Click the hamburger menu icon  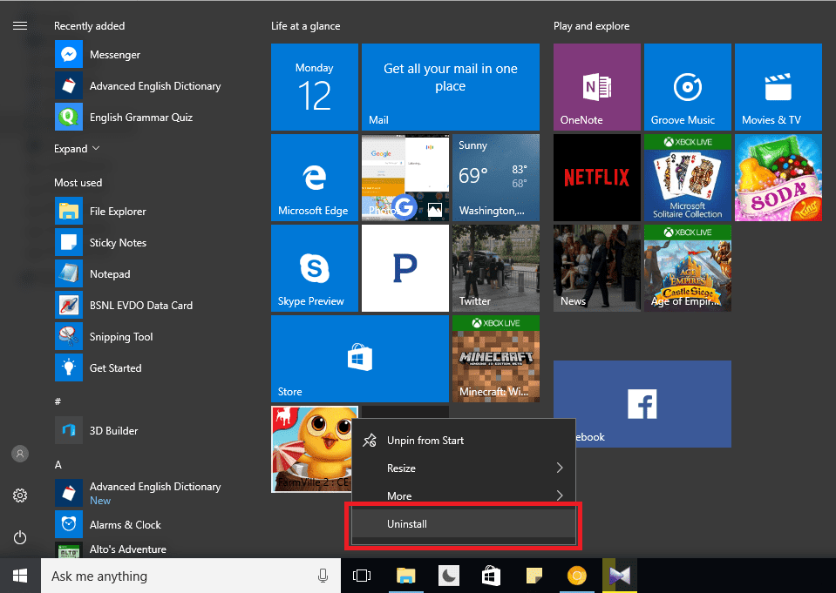coord(20,25)
